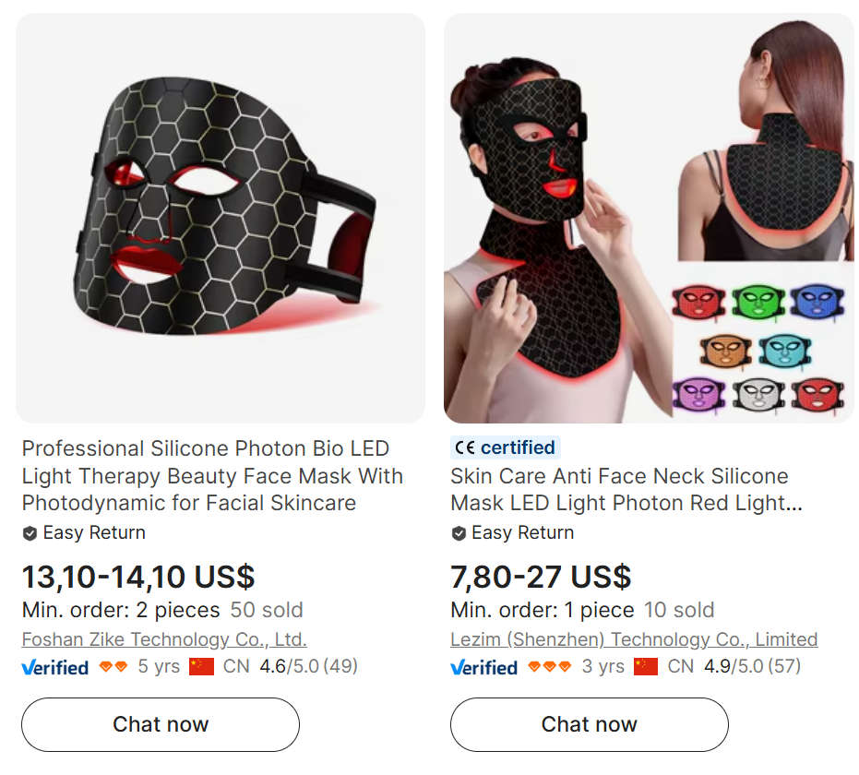The image size is (859, 775).
Task: Open the Foshan Zike Technology Co., Ltd. link
Action: [164, 639]
